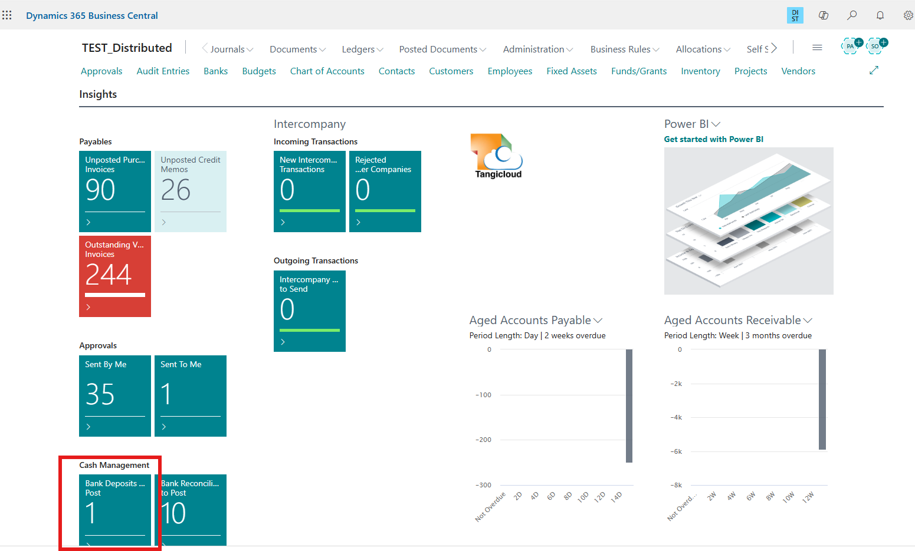Go to Audit Entries
Viewport: 915px width, 551px height.
(163, 71)
